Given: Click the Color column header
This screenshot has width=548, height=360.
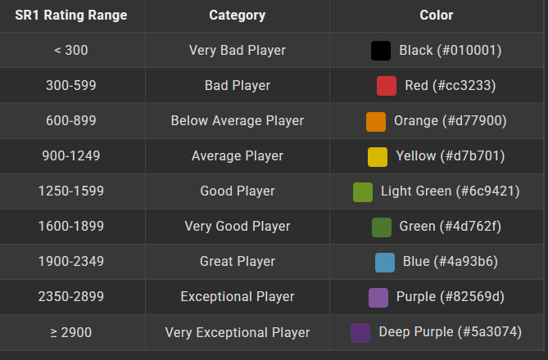Looking at the screenshot, I should (436, 16).
